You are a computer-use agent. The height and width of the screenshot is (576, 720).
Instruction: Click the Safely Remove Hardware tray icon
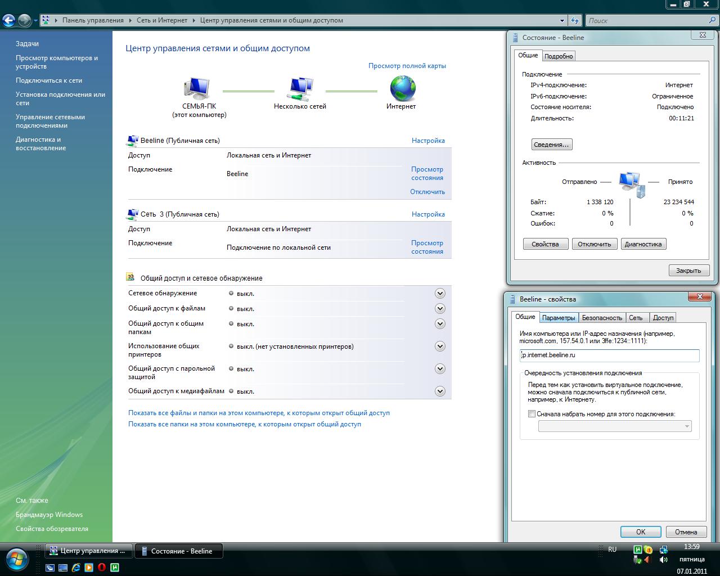tap(638, 560)
